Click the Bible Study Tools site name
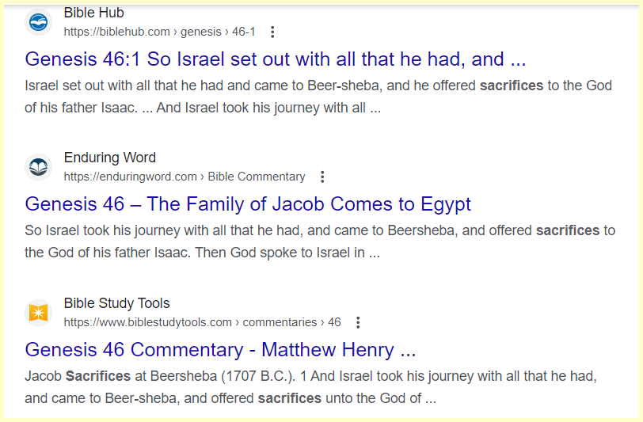 [116, 303]
